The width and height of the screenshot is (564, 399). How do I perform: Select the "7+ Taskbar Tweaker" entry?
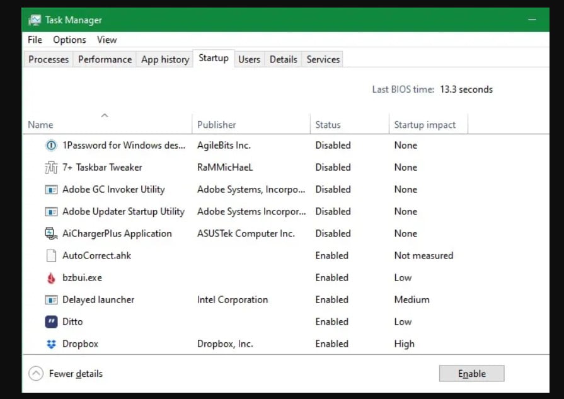[x=102, y=167]
